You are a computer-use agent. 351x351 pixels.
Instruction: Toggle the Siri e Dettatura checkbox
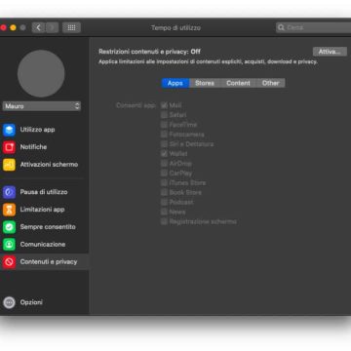click(x=164, y=144)
